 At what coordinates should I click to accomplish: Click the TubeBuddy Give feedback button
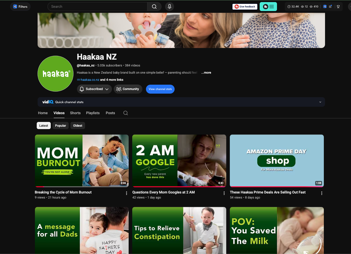[x=245, y=7]
